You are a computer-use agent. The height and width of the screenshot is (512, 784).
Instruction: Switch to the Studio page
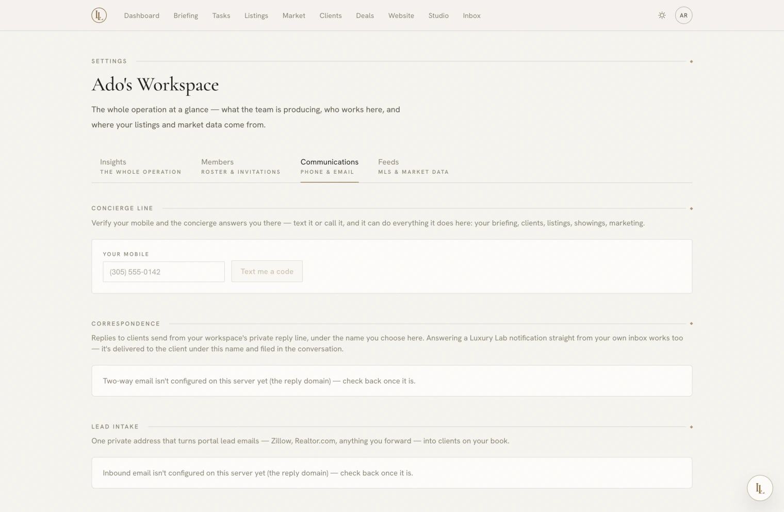(438, 15)
